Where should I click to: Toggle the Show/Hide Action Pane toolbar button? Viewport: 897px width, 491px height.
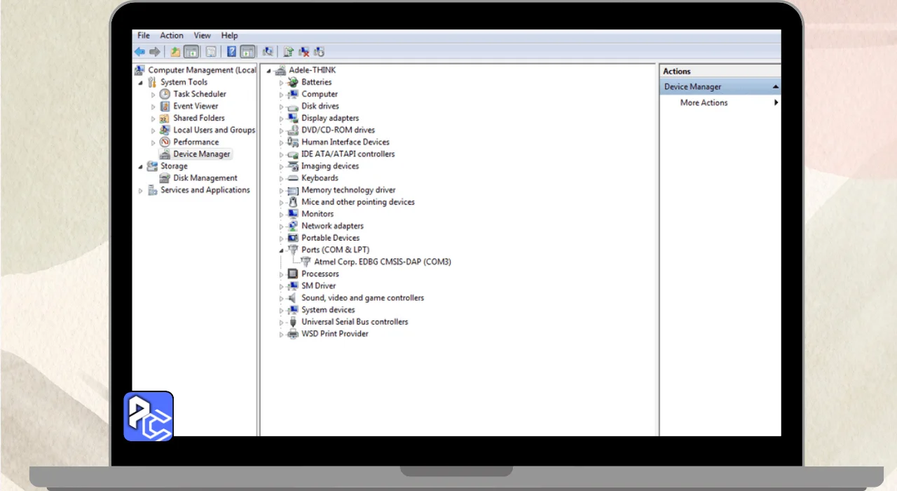point(247,52)
